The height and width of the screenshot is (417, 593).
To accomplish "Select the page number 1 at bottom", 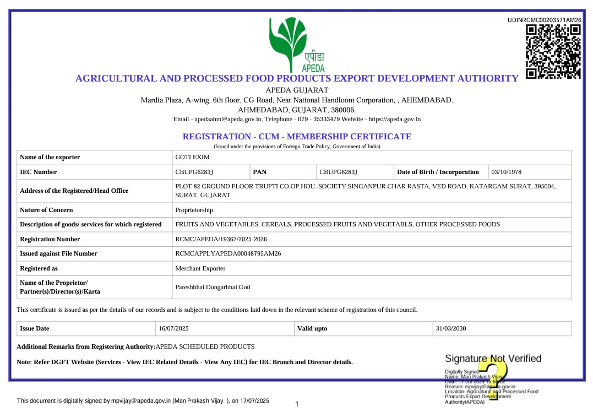I will (x=296, y=404).
